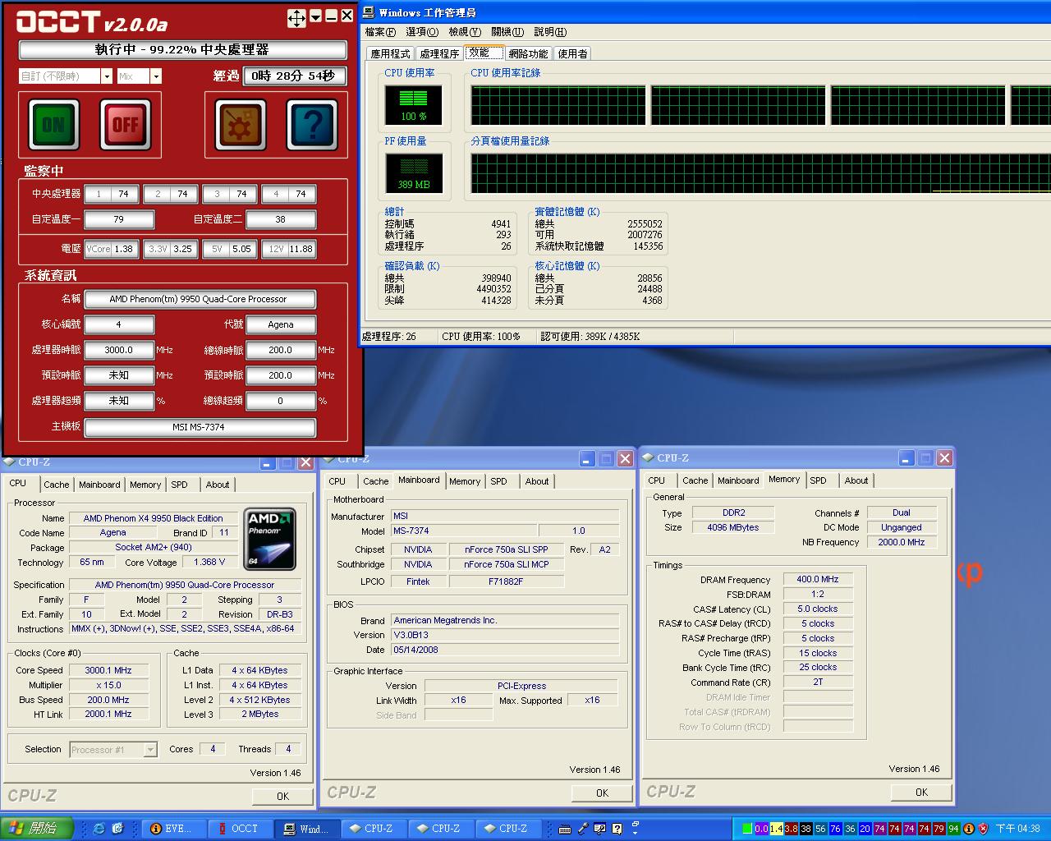1051x841 pixels.
Task: Click the yellow 1.4 tray indicator
Action: point(776,829)
